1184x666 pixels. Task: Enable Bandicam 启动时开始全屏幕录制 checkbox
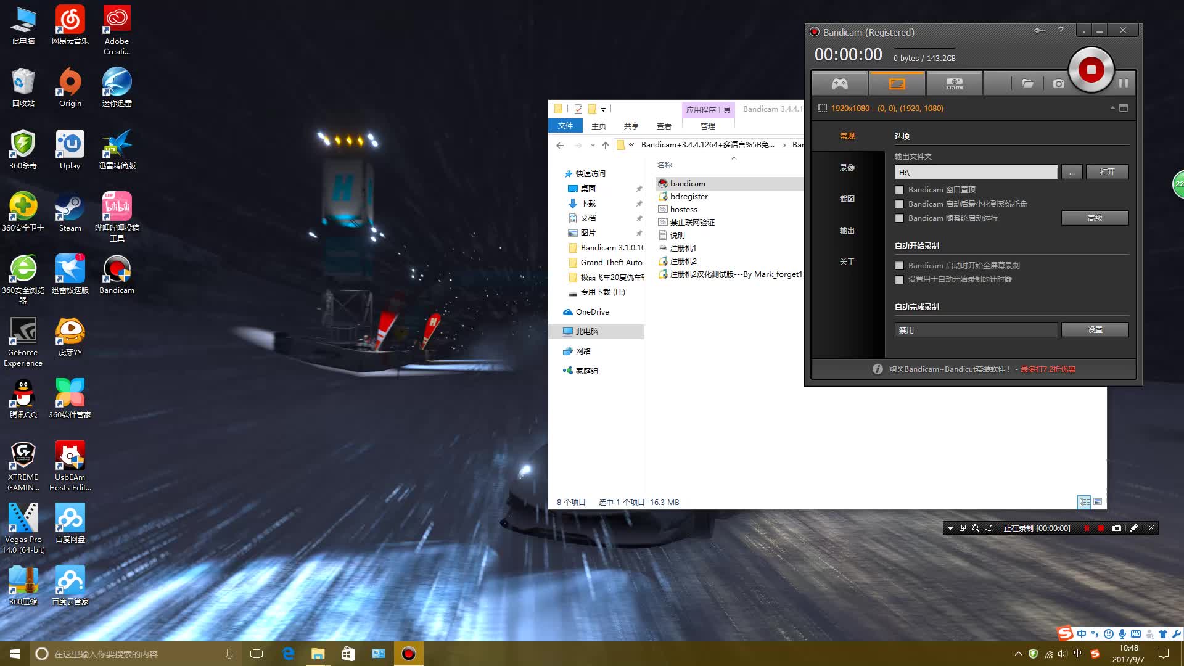point(899,266)
